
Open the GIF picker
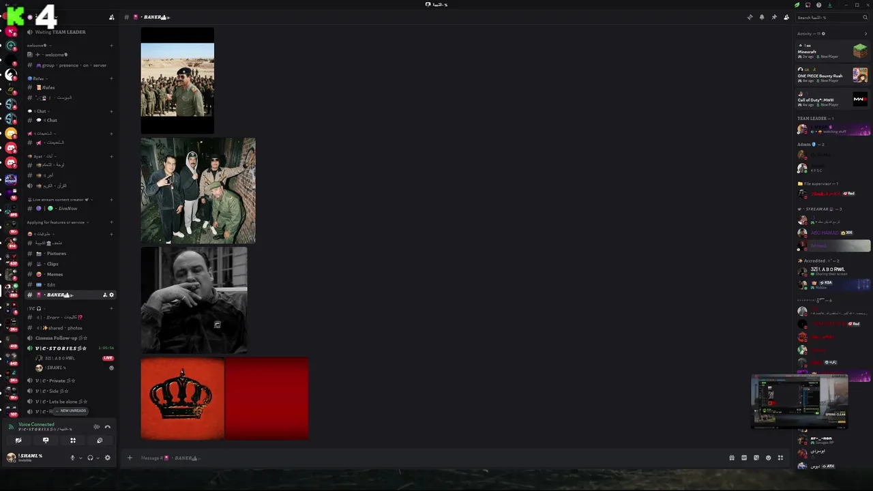744,458
